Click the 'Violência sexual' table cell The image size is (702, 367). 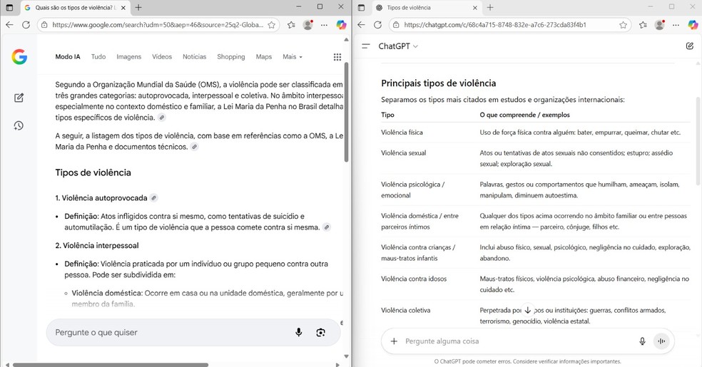pyautogui.click(x=403, y=153)
